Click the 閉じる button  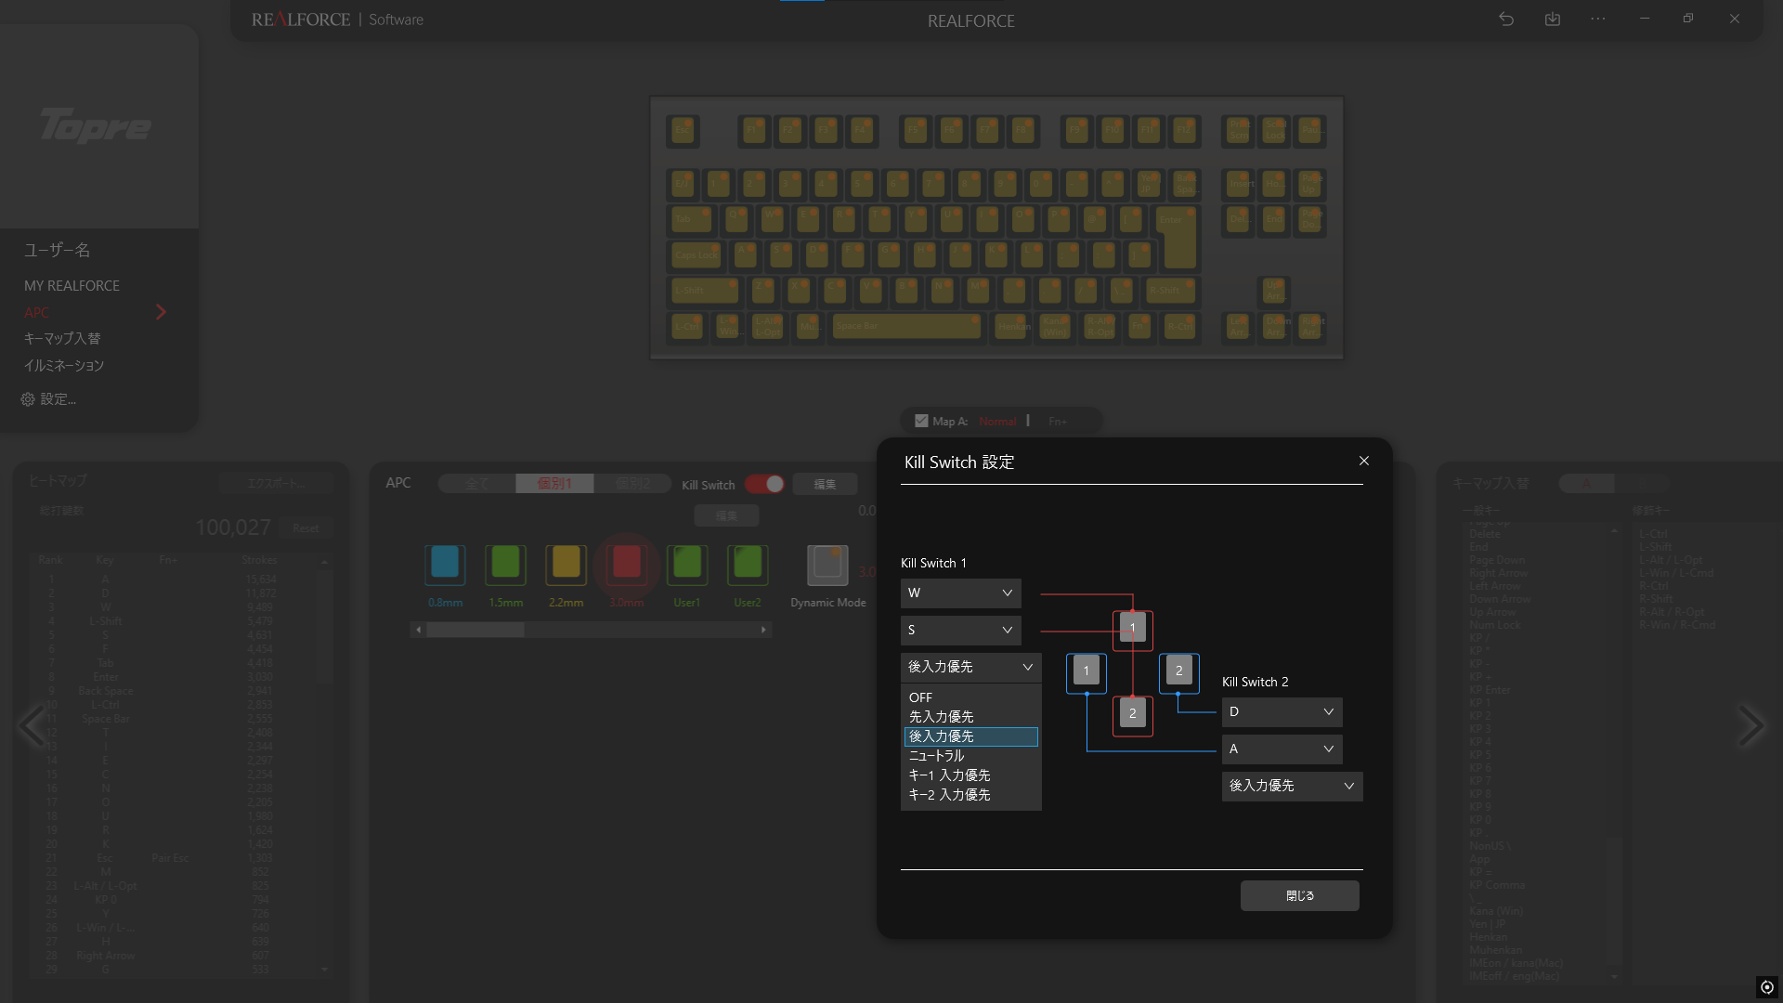point(1299,895)
